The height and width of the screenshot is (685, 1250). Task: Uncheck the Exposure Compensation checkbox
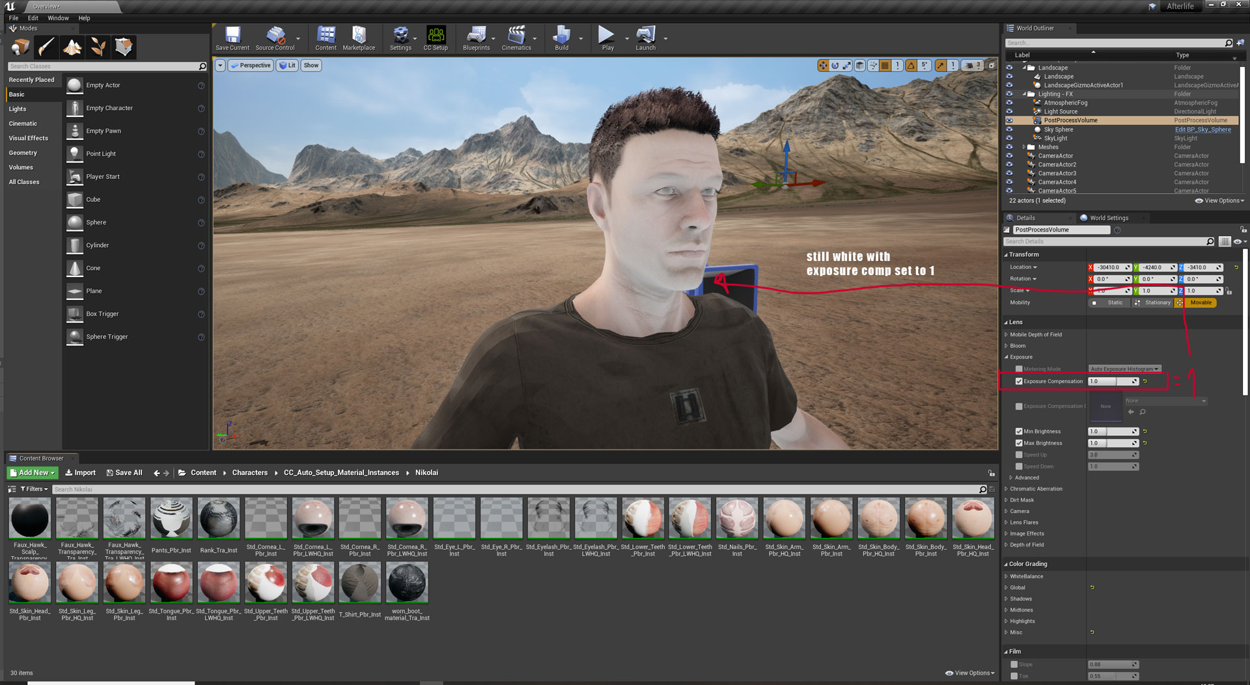(x=1019, y=381)
